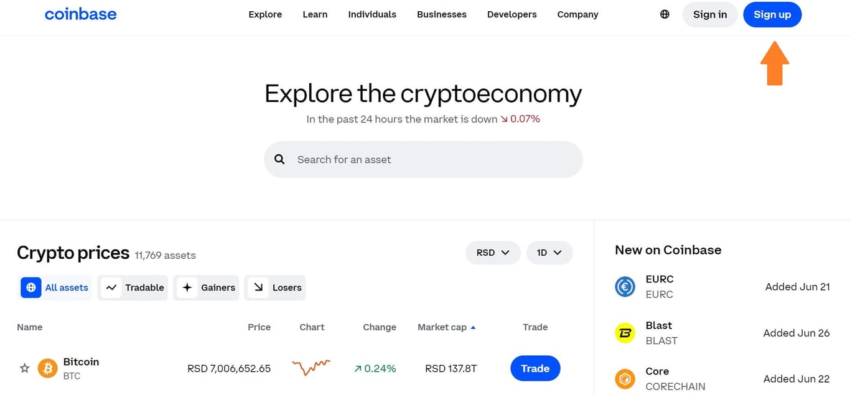This screenshot has height=395, width=850.
Task: Click the Trade button for Bitcoin
Action: pyautogui.click(x=535, y=368)
